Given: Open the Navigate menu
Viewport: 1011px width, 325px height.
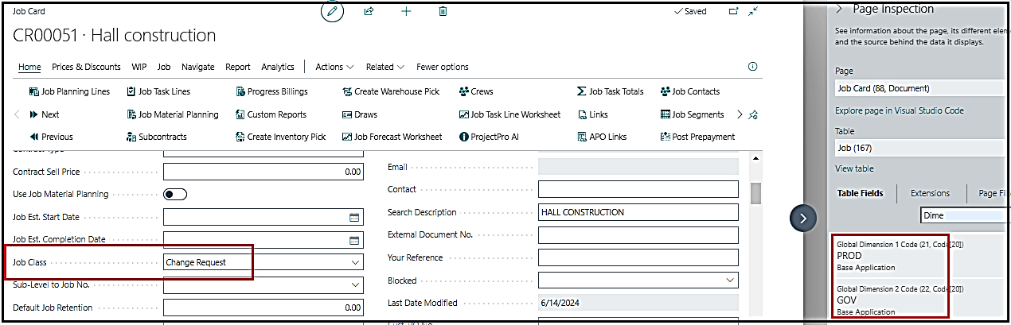Looking at the screenshot, I should point(198,67).
